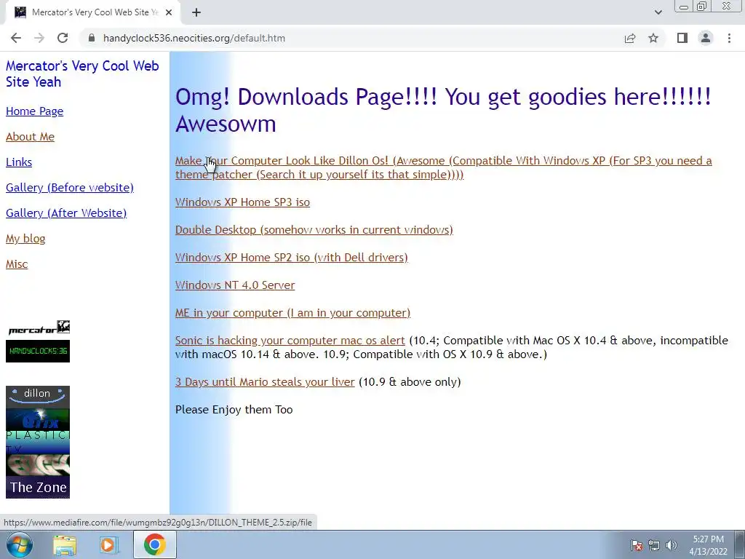Expand the tab search dropdown
Image resolution: width=745 pixels, height=559 pixels.
658,12
